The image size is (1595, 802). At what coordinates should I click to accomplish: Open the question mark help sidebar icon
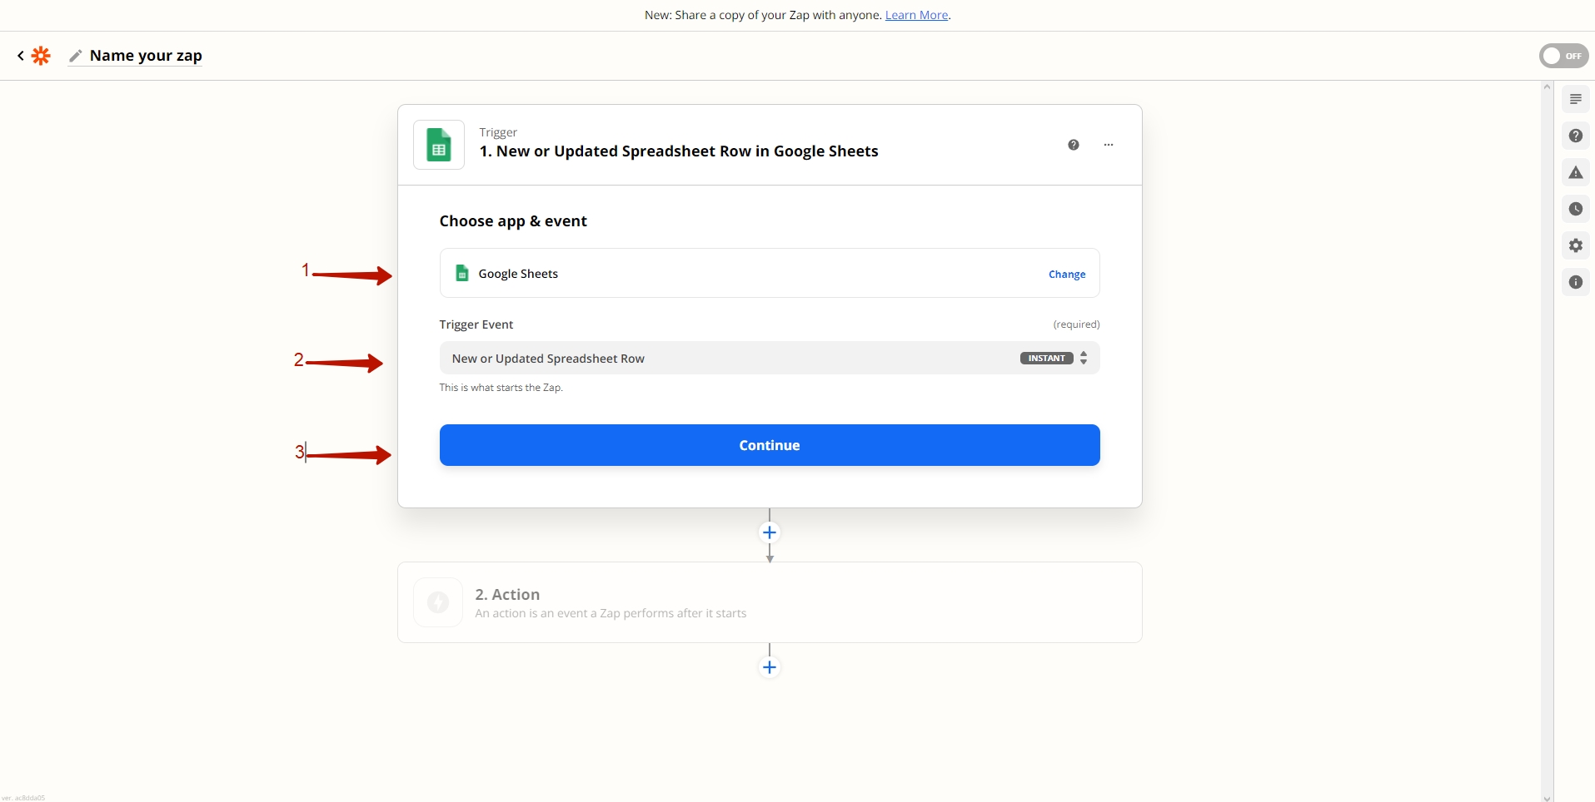click(x=1575, y=136)
